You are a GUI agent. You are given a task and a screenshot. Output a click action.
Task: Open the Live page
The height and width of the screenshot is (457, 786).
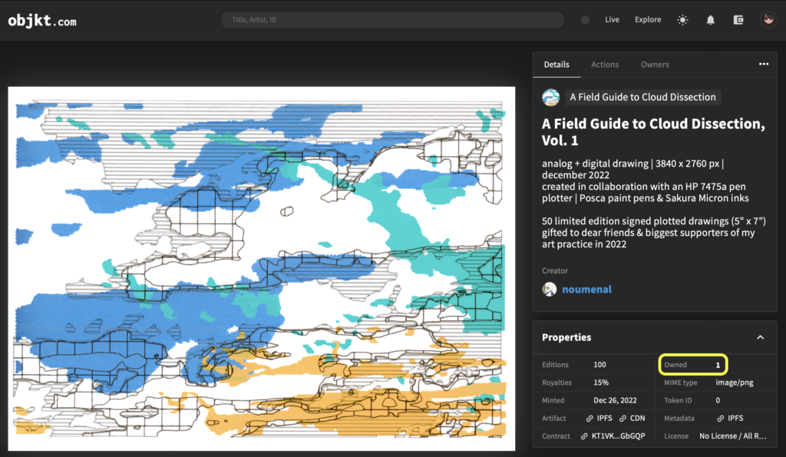tap(612, 19)
